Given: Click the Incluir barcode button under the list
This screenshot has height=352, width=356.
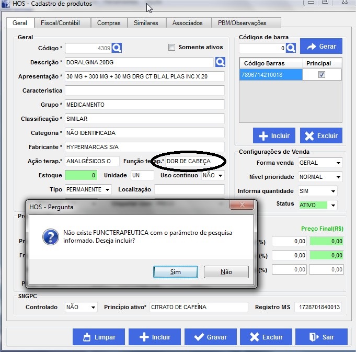Looking at the screenshot, I should (x=274, y=135).
